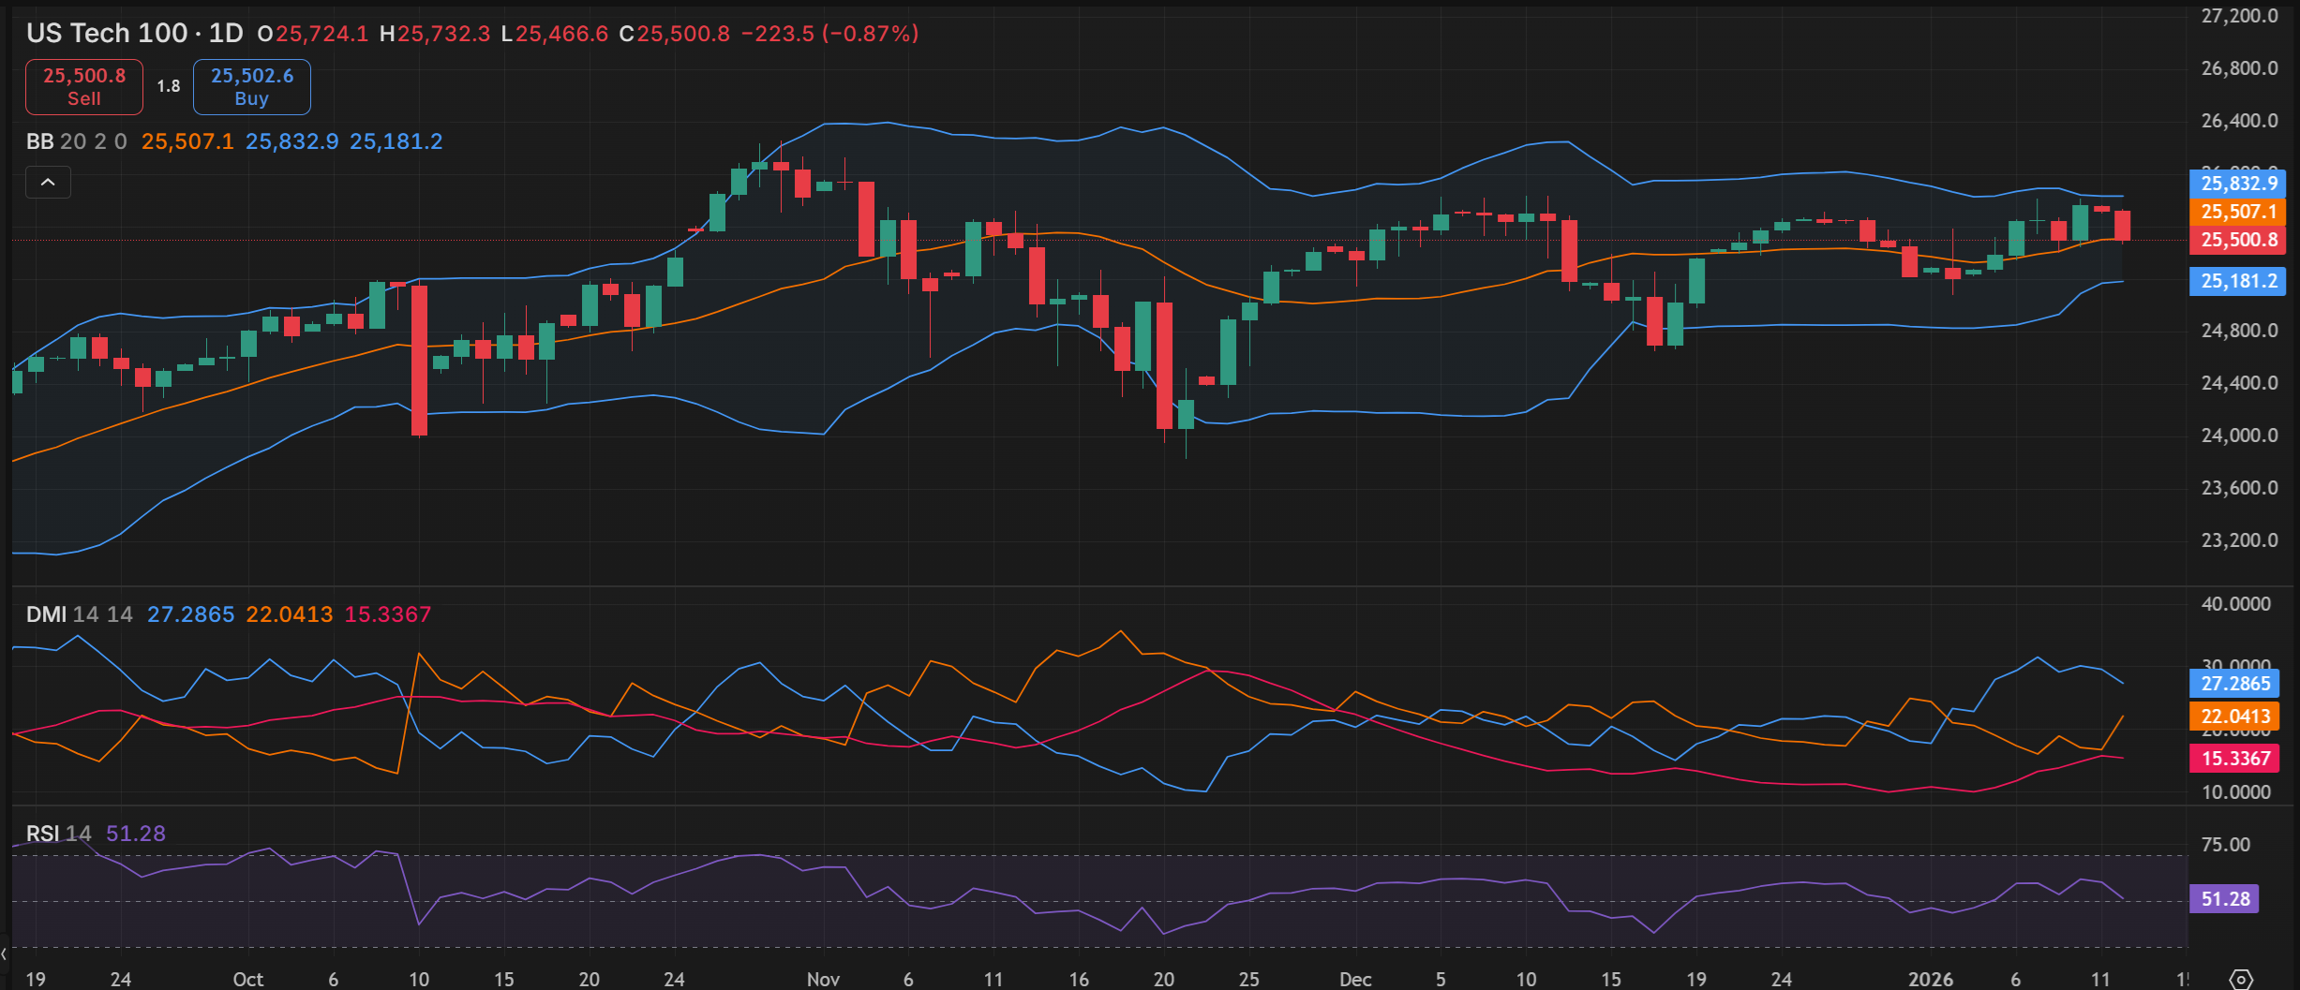Click the 2026 marker on the time axis

pos(1930,979)
